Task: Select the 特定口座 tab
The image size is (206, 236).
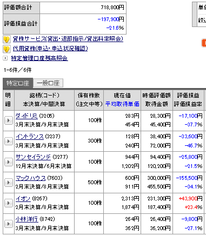Action: pos(18,83)
